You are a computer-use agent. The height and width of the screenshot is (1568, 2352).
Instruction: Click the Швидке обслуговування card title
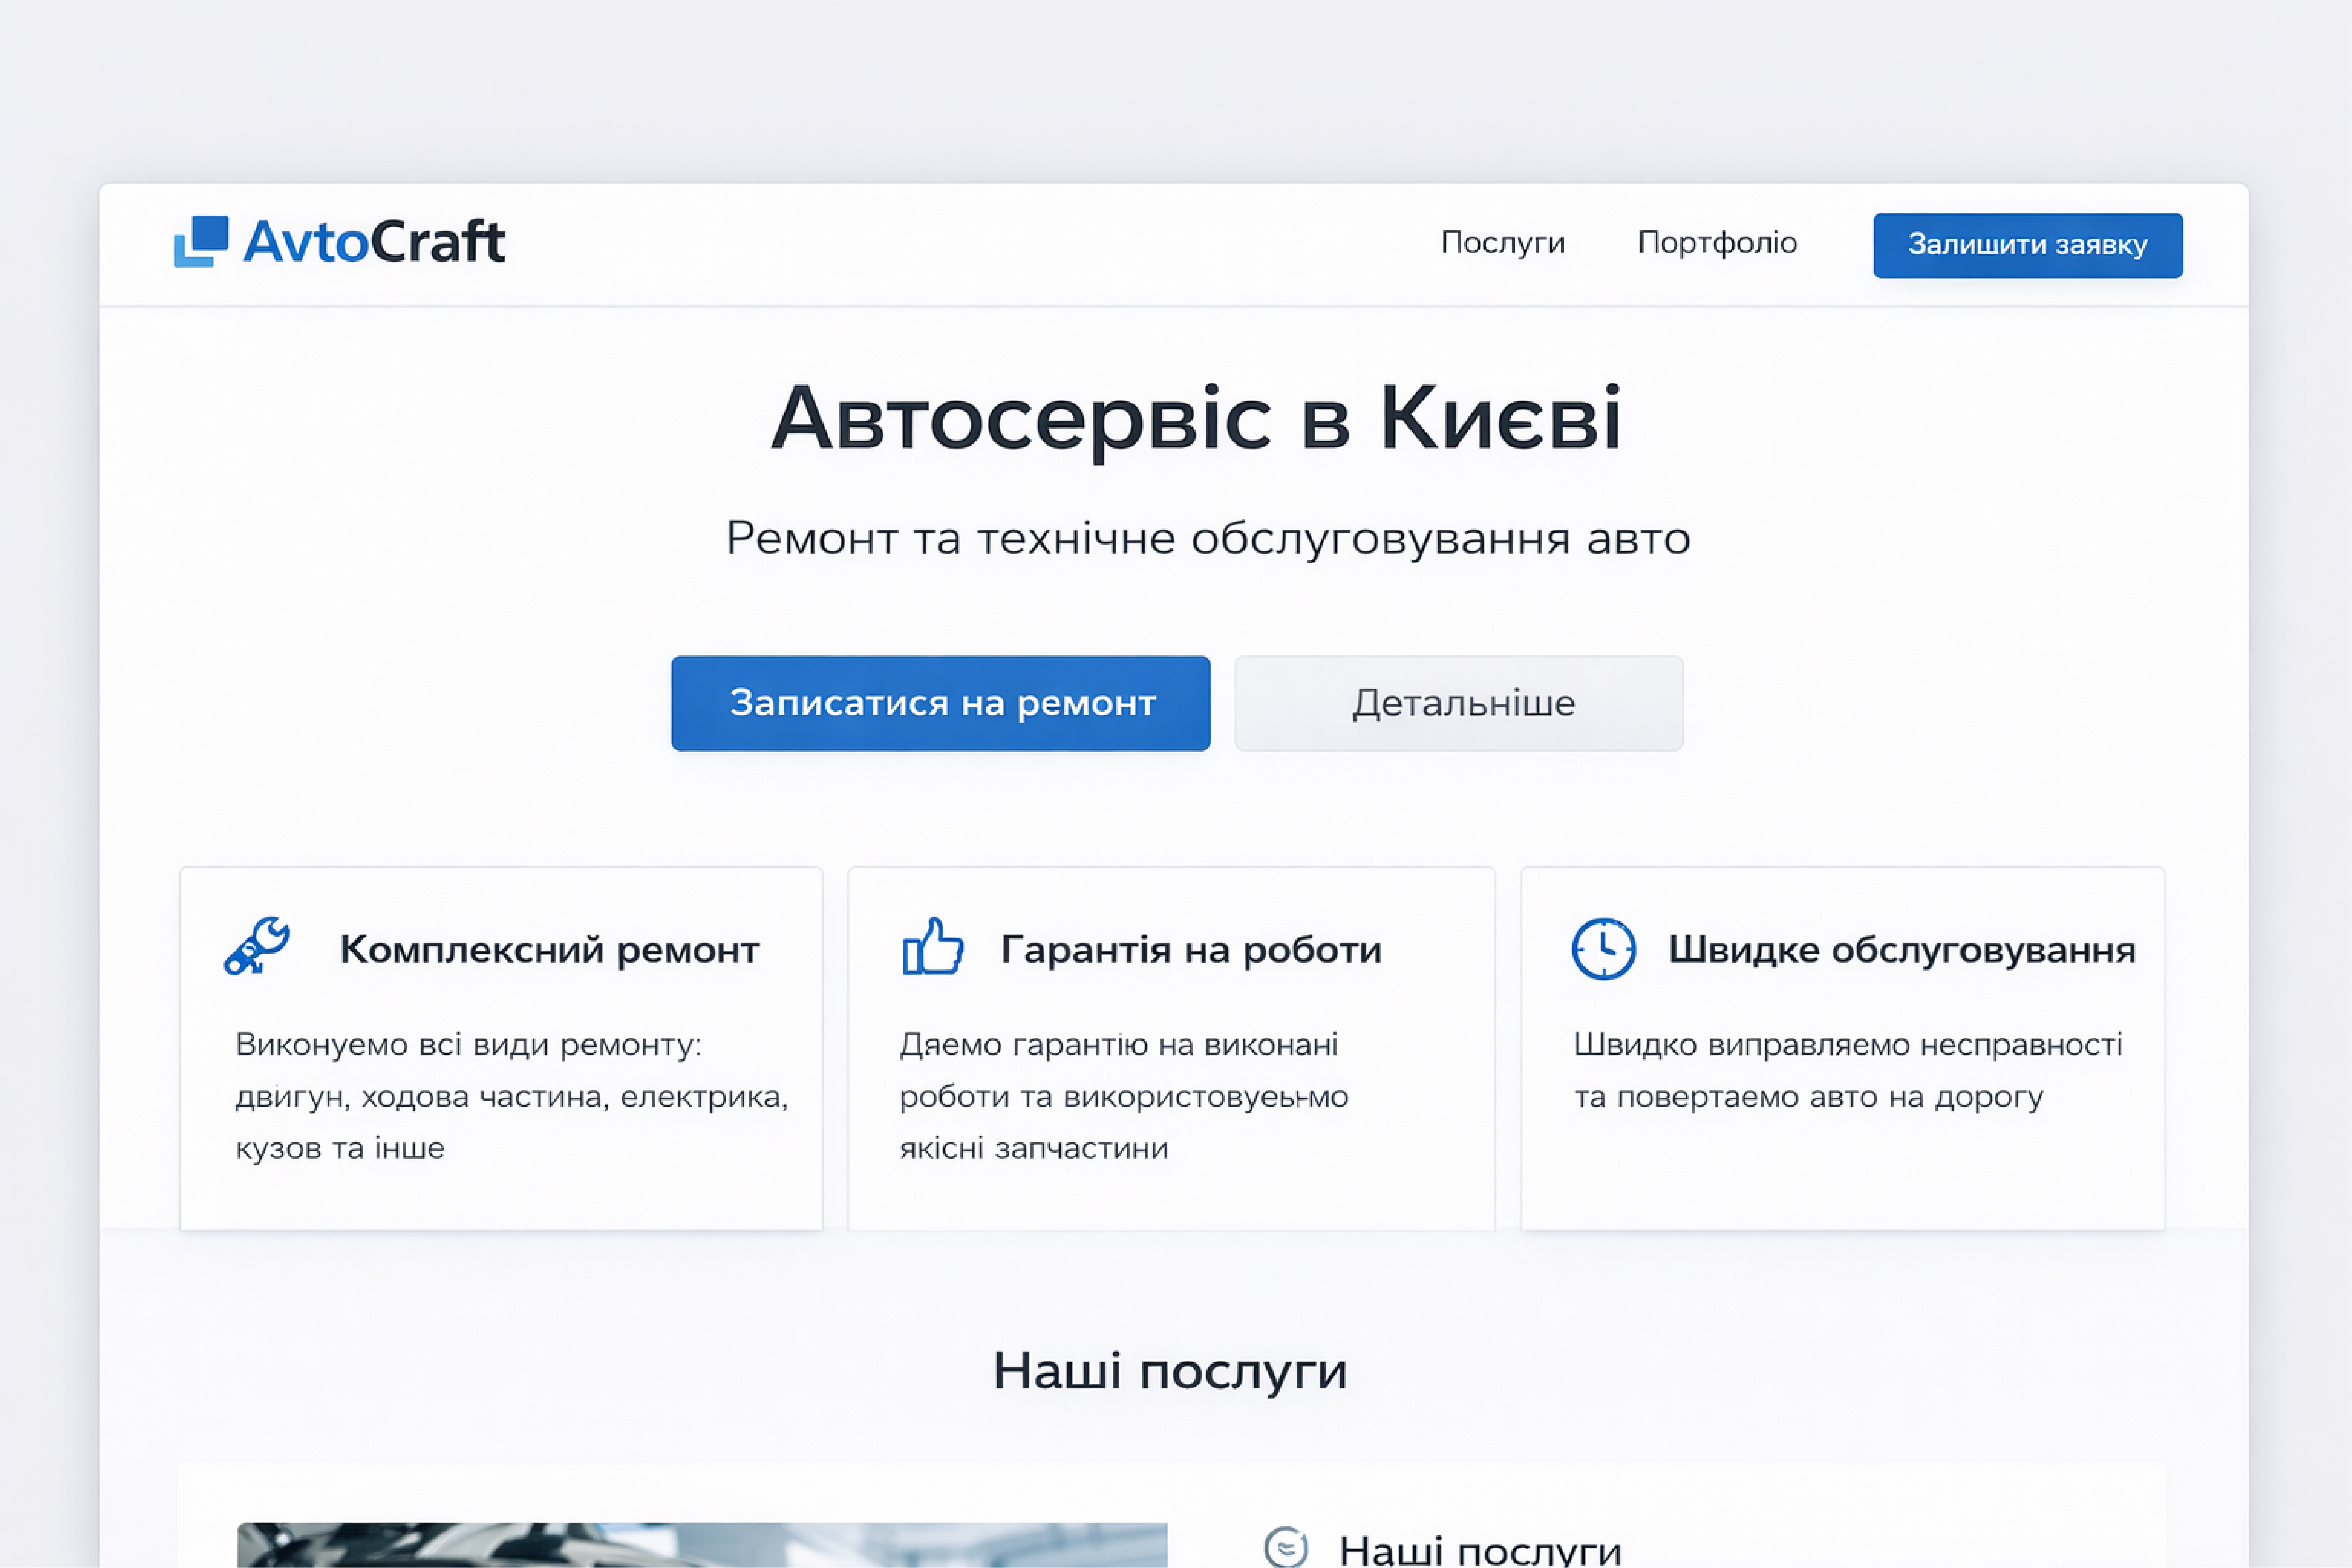[1902, 950]
